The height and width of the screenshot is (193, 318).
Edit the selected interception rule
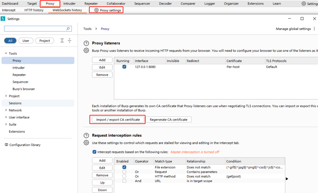coord(102,168)
